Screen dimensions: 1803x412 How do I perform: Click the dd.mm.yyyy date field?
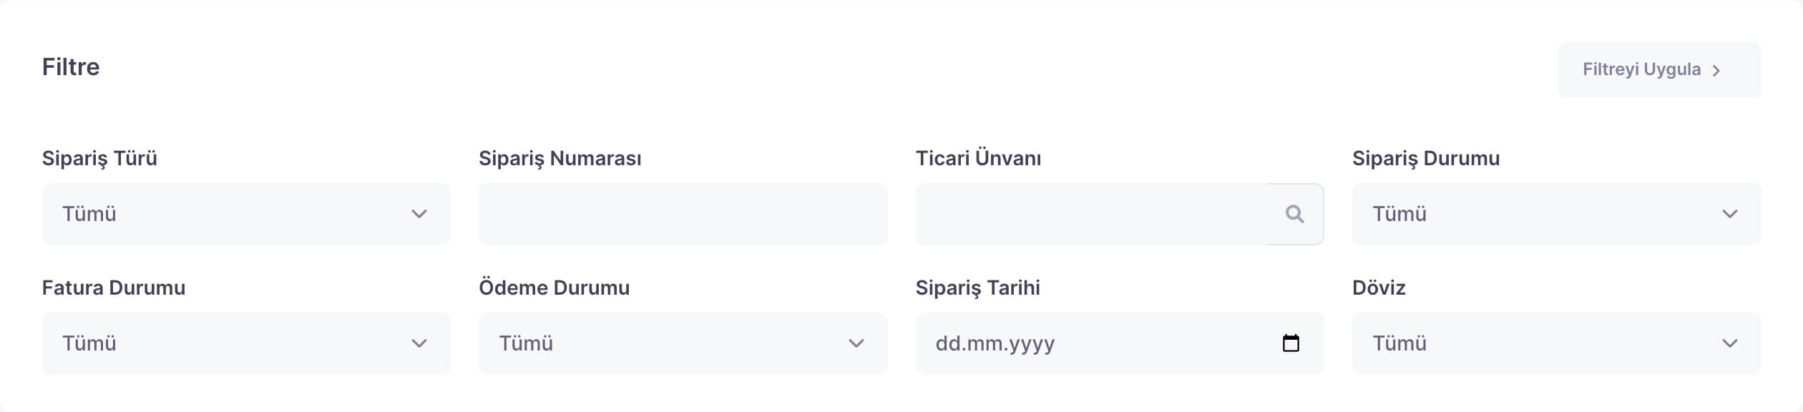(x=1073, y=343)
